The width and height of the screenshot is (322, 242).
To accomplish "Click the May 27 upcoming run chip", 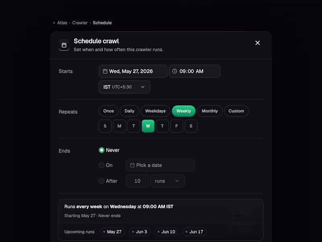I will (x=112, y=232).
